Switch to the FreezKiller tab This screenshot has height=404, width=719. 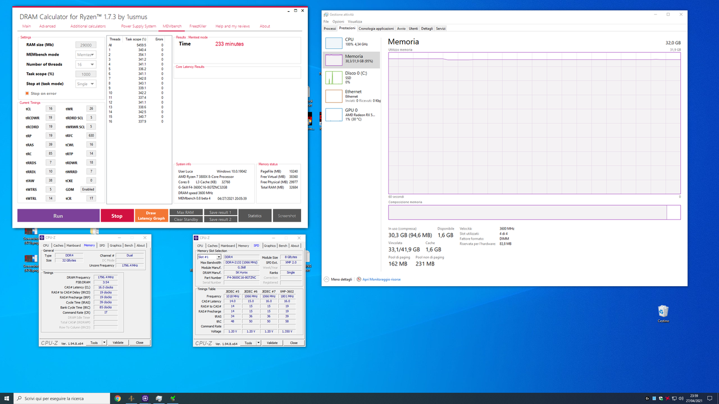point(198,26)
